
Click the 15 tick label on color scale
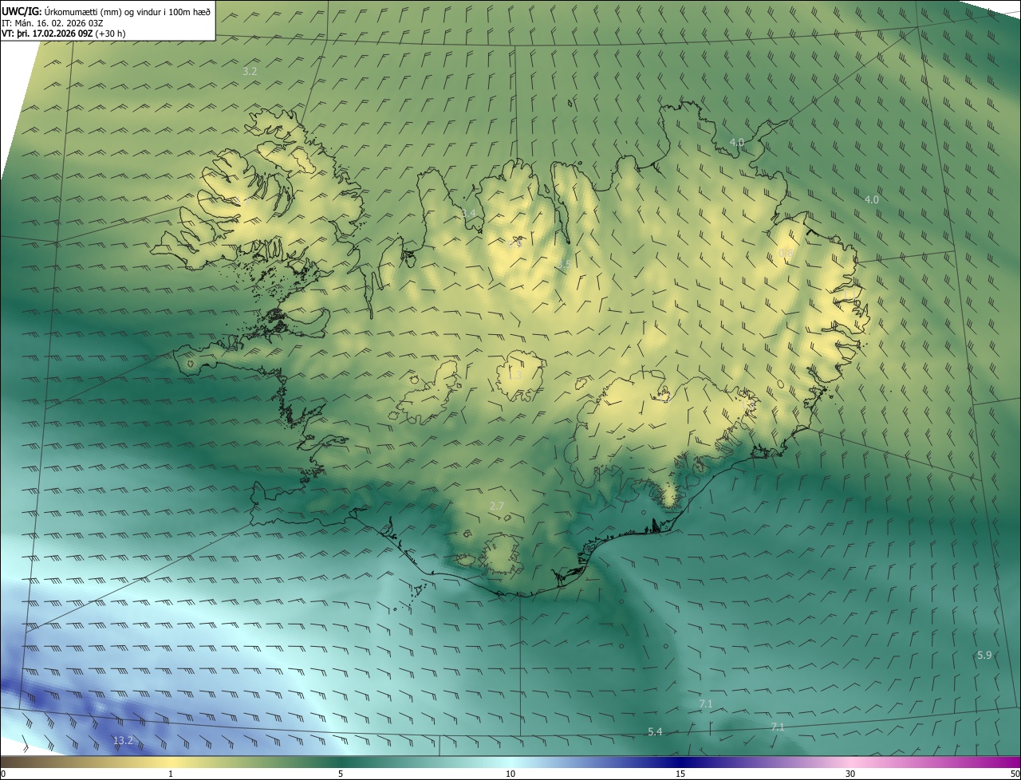pyautogui.click(x=680, y=774)
